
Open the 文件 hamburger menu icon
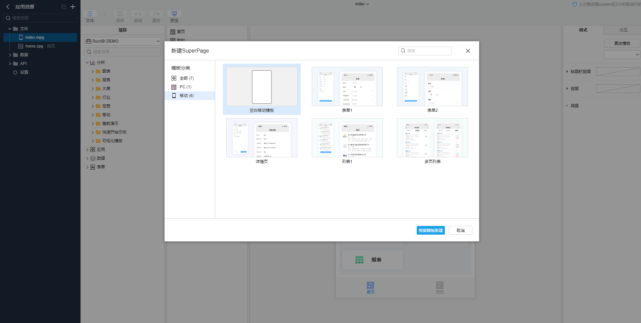90,14
